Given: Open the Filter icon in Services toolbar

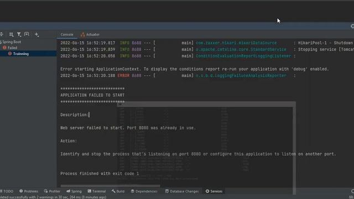Looking at the screenshot, I should pos(19,34).
